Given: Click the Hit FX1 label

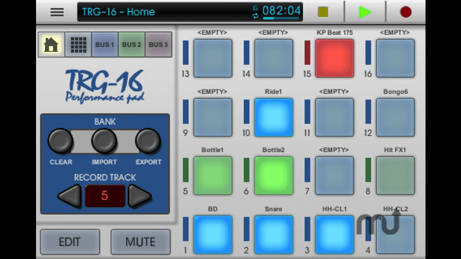Looking at the screenshot, I should pyautogui.click(x=395, y=150).
